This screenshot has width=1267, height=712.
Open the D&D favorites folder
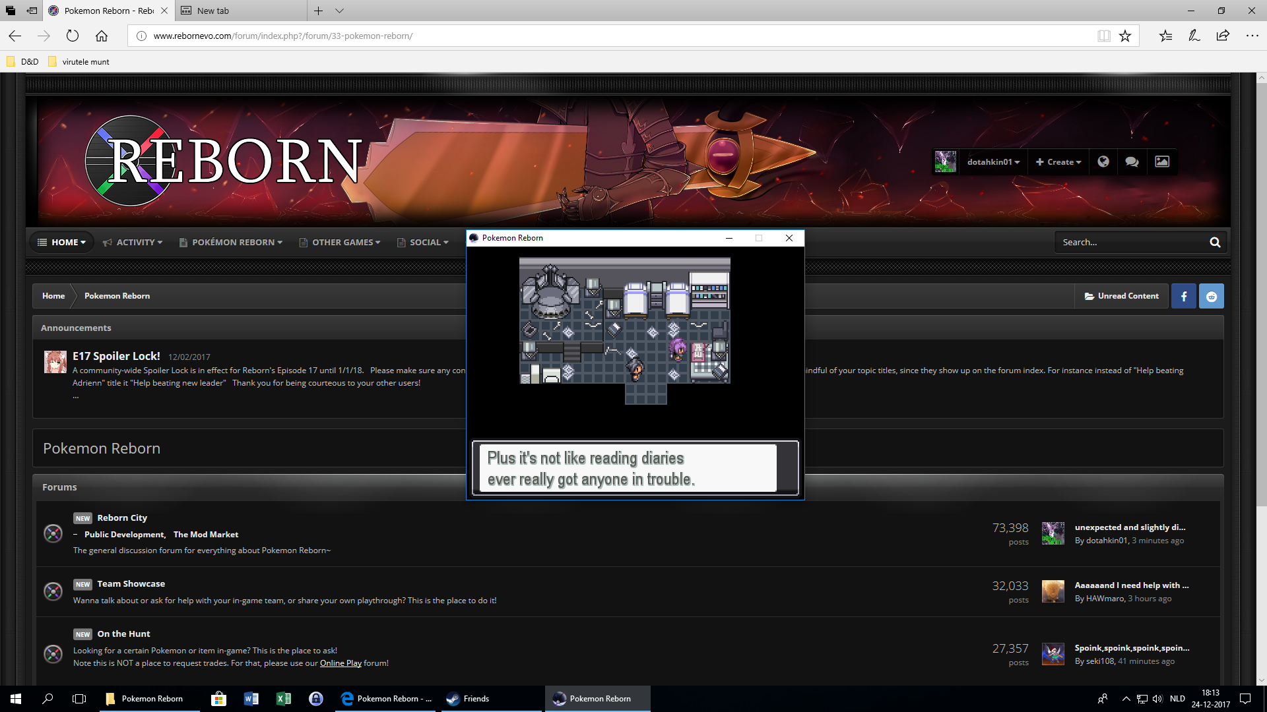tap(22, 61)
